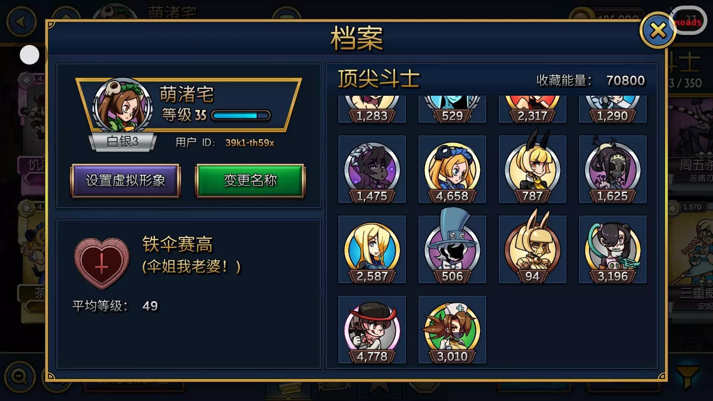Choose the masked fighter rated 1,625
Viewport: 713px width, 401px height.
[612, 169]
